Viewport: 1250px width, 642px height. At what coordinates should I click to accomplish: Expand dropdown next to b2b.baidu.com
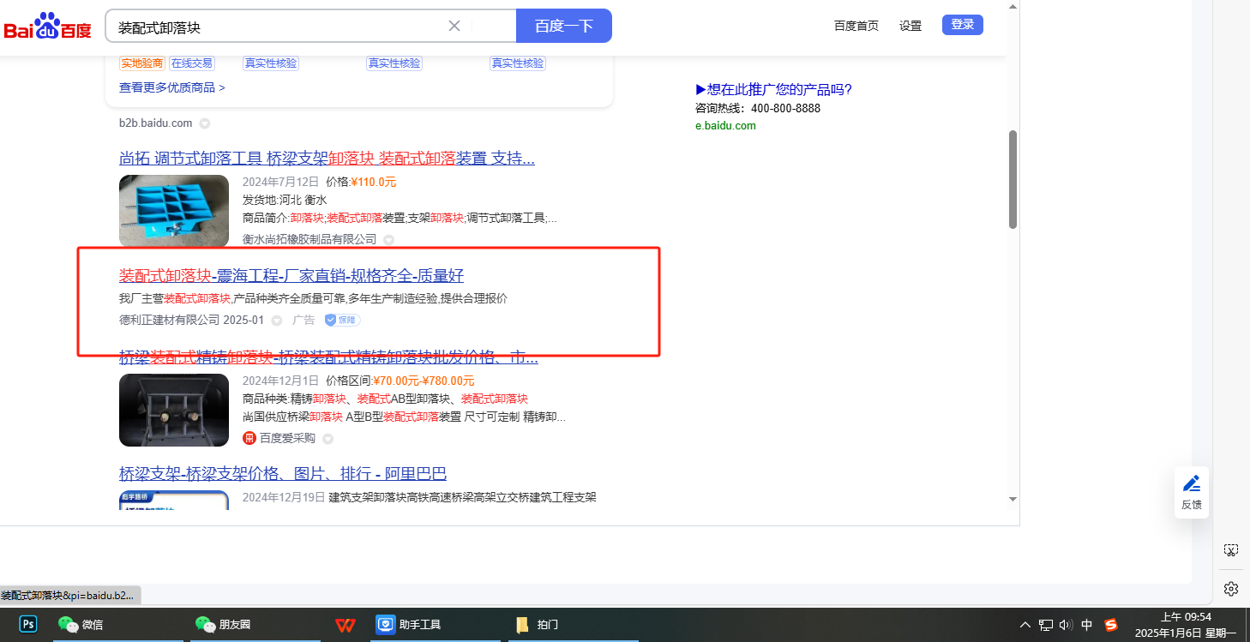point(205,123)
